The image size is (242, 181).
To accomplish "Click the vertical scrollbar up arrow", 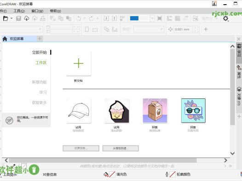I will coord(232,46).
